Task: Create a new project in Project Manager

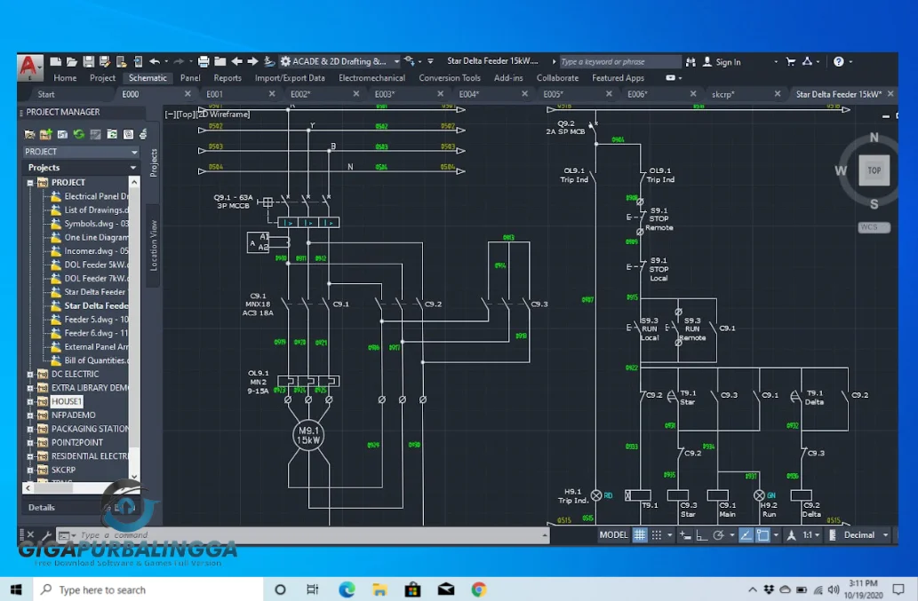Action: (45, 133)
